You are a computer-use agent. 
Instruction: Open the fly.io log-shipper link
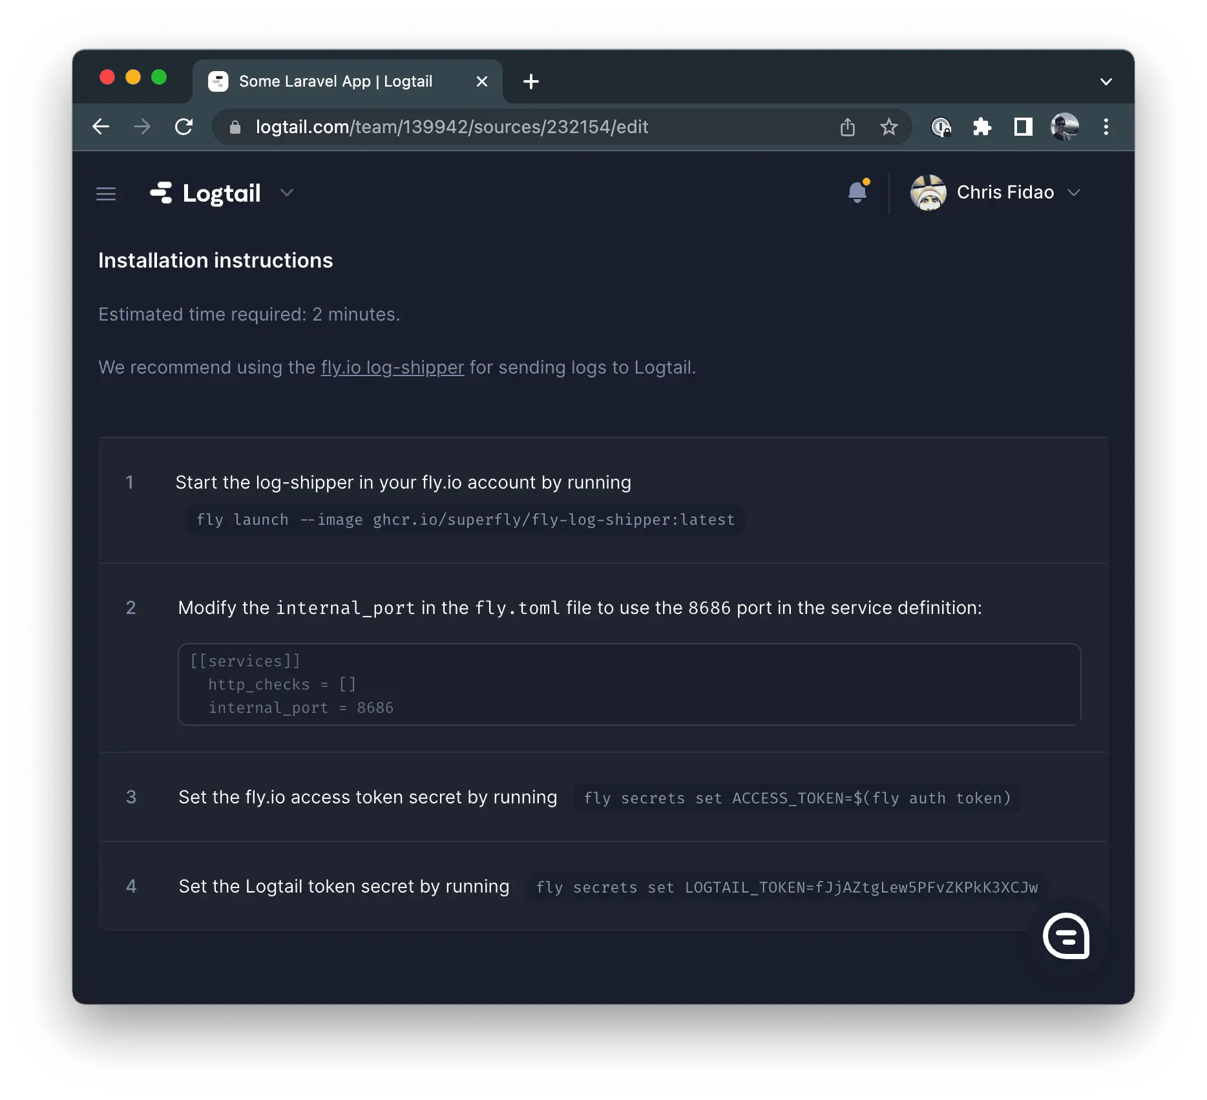click(x=392, y=368)
